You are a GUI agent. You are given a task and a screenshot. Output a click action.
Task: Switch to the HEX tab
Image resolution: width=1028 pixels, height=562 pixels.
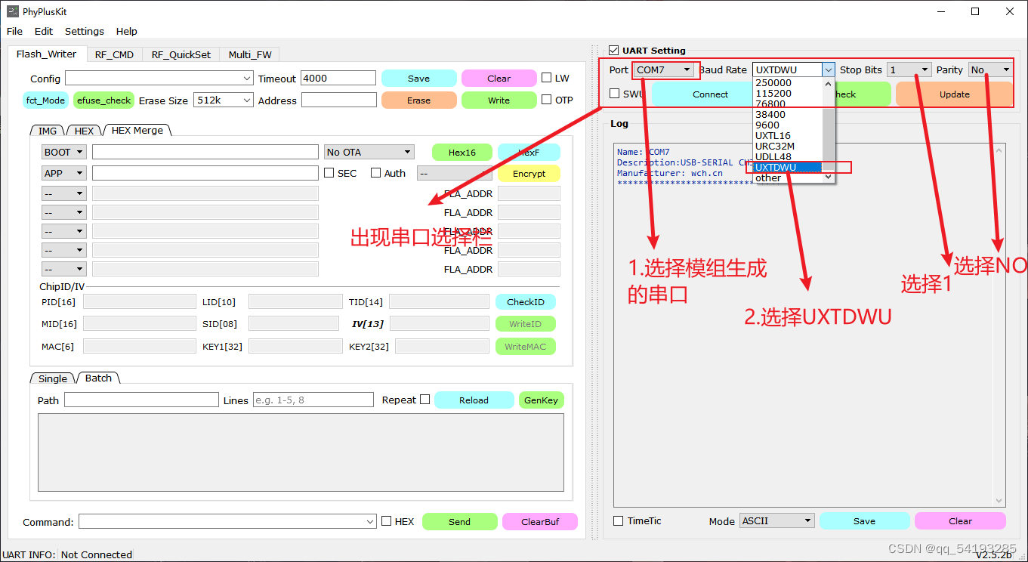tap(84, 131)
